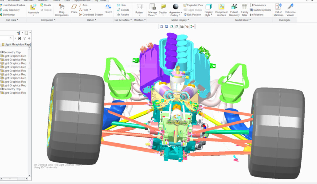317x184 pixels.
Task: Click the model tree filter funnel icon
Action: click(24, 38)
